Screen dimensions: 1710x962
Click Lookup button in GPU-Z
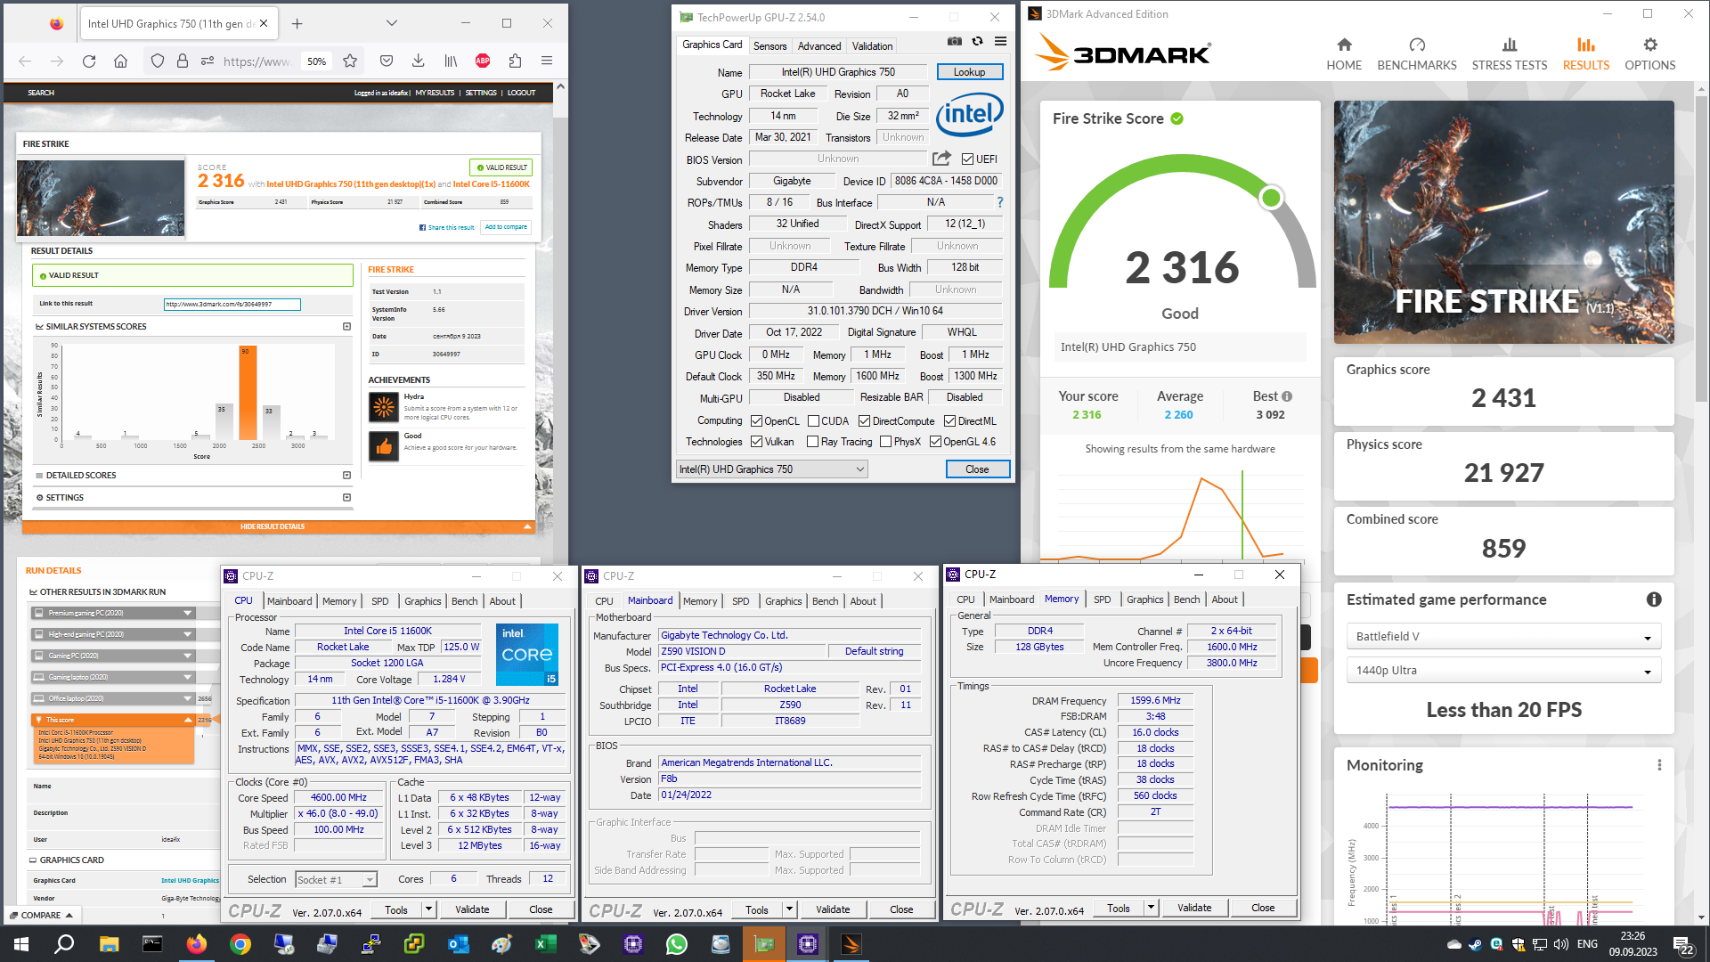tap(969, 72)
